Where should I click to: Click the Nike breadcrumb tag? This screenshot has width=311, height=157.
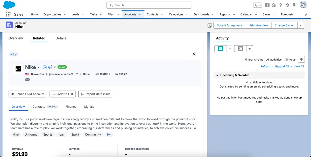pyautogui.click(x=13, y=54)
